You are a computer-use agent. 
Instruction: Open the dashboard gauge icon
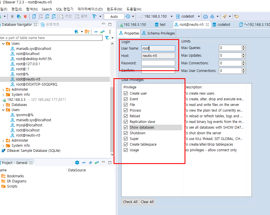click(206, 16)
